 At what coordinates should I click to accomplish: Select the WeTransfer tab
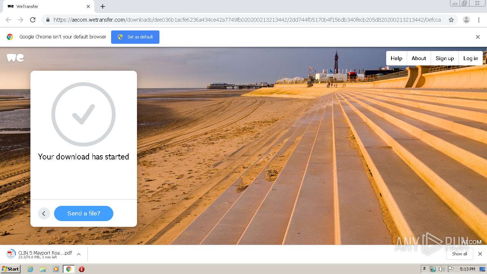point(48,6)
